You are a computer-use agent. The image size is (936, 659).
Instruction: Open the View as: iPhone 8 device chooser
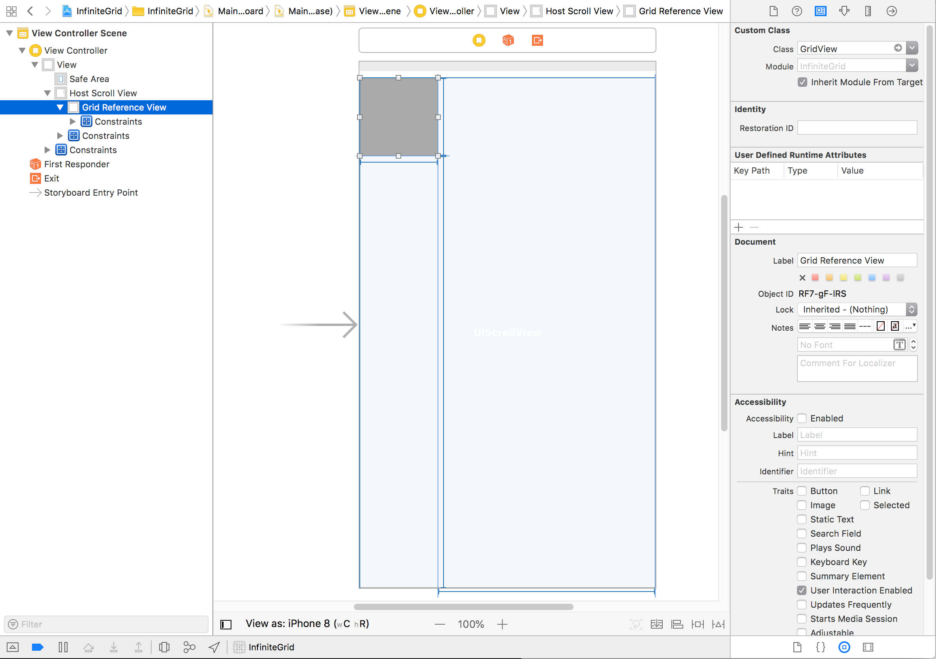click(307, 623)
